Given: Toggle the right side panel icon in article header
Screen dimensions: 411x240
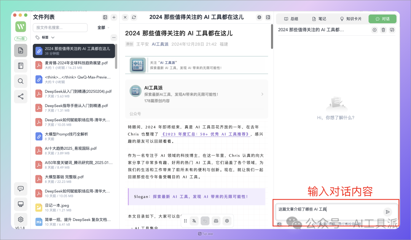Looking at the screenshot, I should (268, 17).
